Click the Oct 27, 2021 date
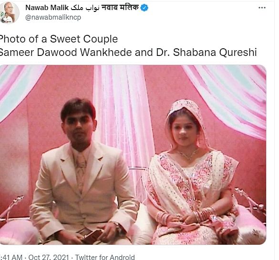This screenshot has width=279, height=260. tap(49, 257)
